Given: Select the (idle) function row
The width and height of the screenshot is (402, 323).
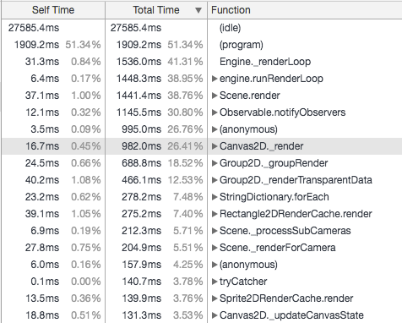Looking at the screenshot, I should pyautogui.click(x=202, y=28).
